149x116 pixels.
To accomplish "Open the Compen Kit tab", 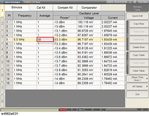I will pyautogui.click(x=65, y=8).
